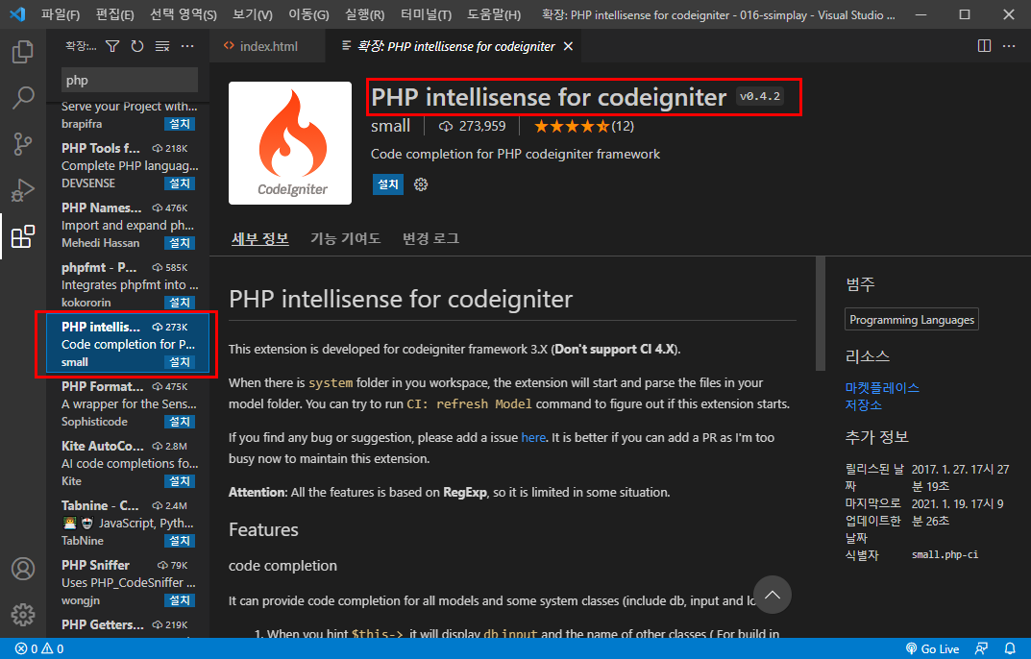This screenshot has height=659, width=1031.
Task: Open the 파일(F) menu
Action: pyautogui.click(x=61, y=14)
